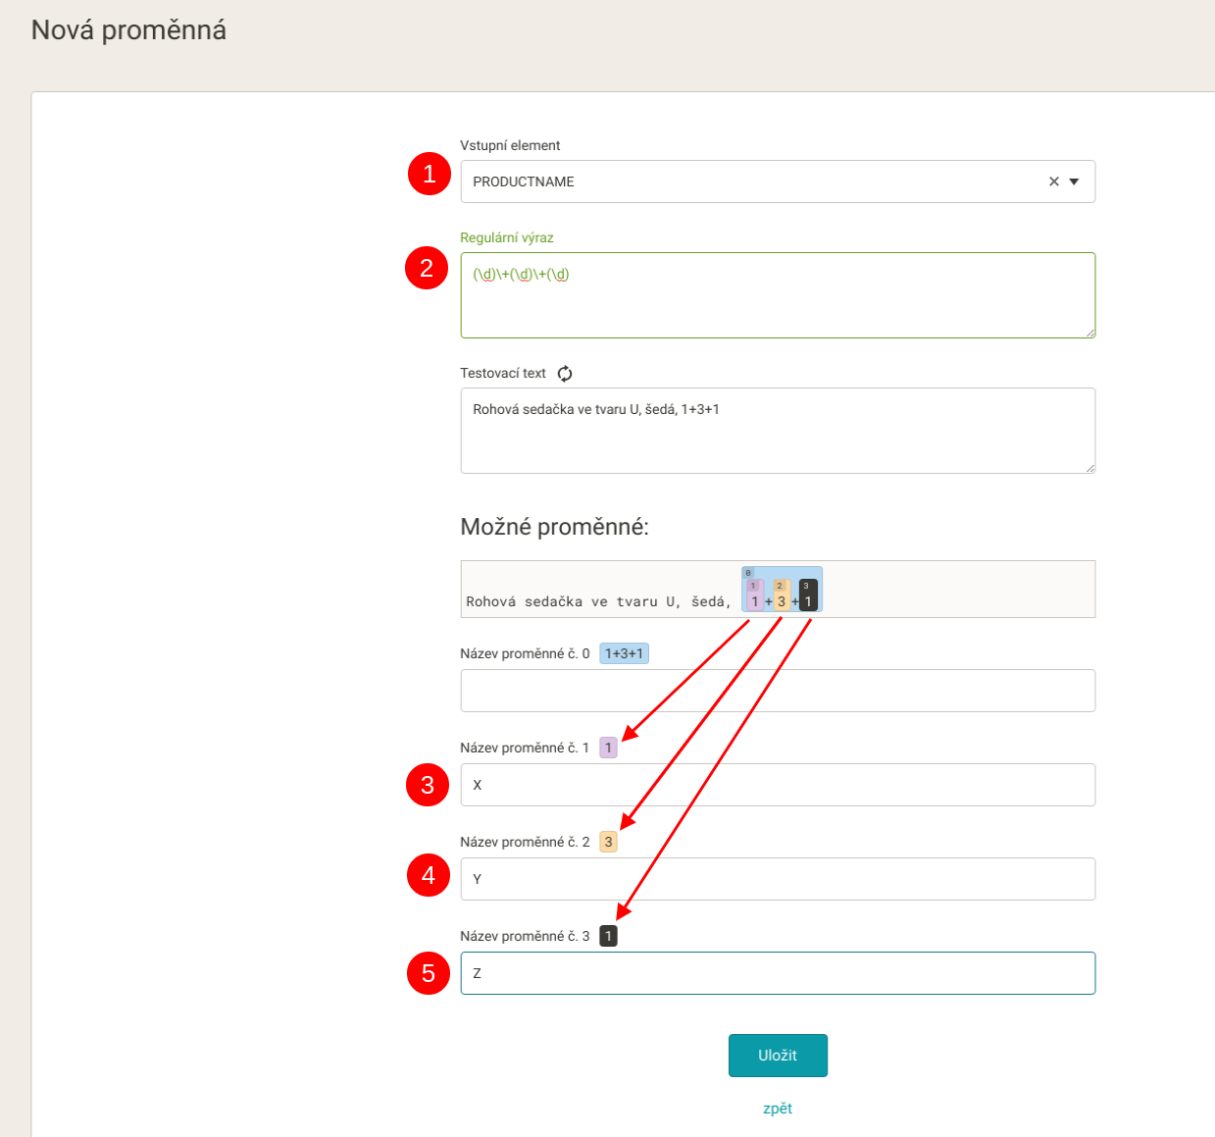Click into the Testovací text area

(x=778, y=431)
